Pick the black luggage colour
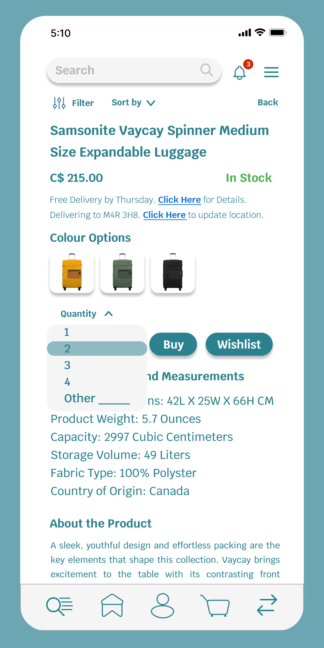The width and height of the screenshot is (324, 648). [x=173, y=272]
